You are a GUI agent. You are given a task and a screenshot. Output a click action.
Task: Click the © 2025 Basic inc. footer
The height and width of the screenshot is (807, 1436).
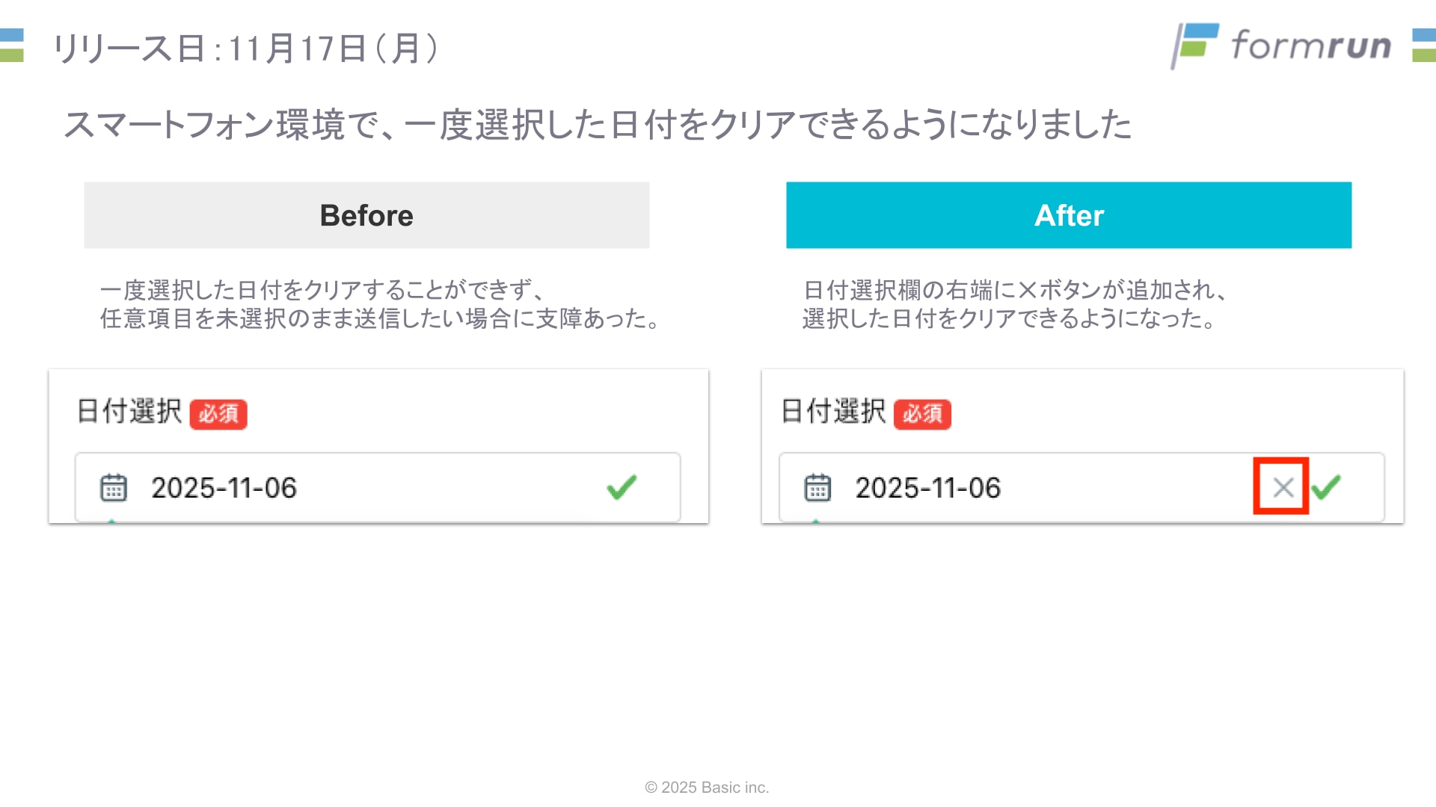707,788
